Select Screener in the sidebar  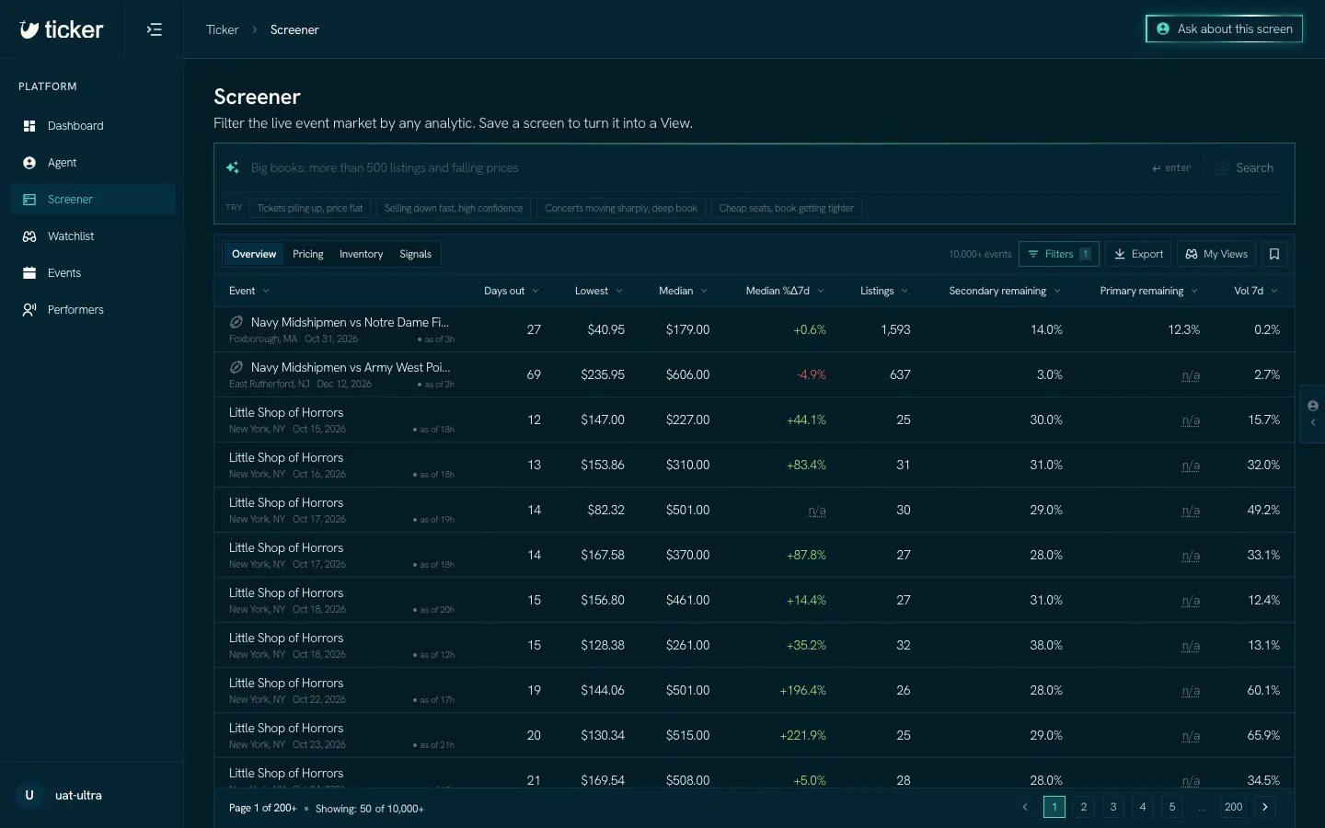click(93, 200)
